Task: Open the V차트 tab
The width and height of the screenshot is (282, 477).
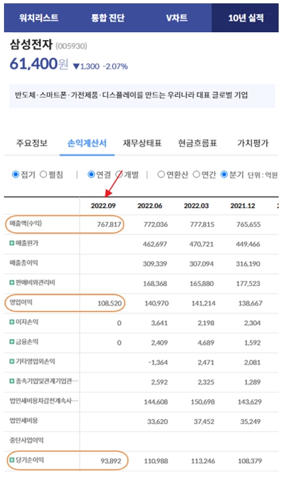Action: (x=177, y=17)
